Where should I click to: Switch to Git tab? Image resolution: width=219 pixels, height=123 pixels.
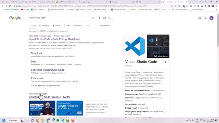coord(148,2)
